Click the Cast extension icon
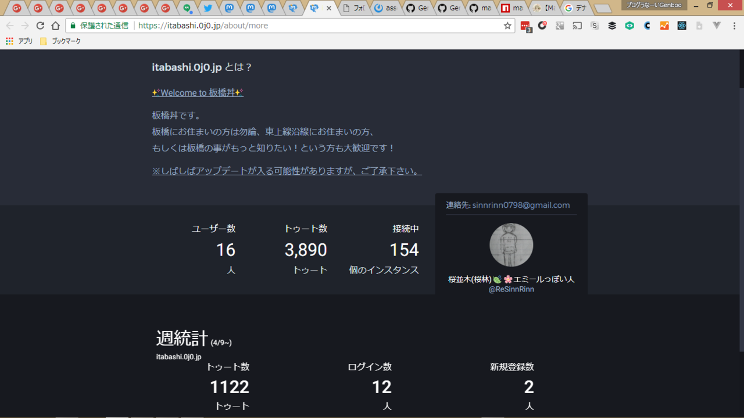The width and height of the screenshot is (744, 418). (577, 26)
